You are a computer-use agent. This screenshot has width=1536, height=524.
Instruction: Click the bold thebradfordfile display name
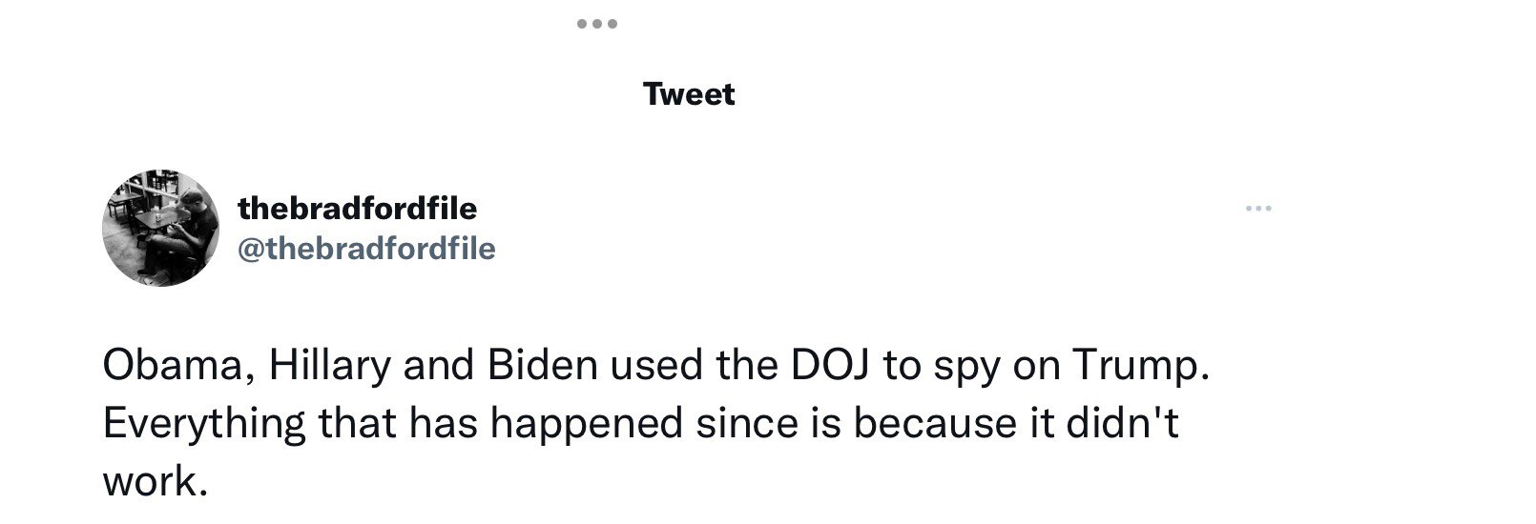pos(357,207)
